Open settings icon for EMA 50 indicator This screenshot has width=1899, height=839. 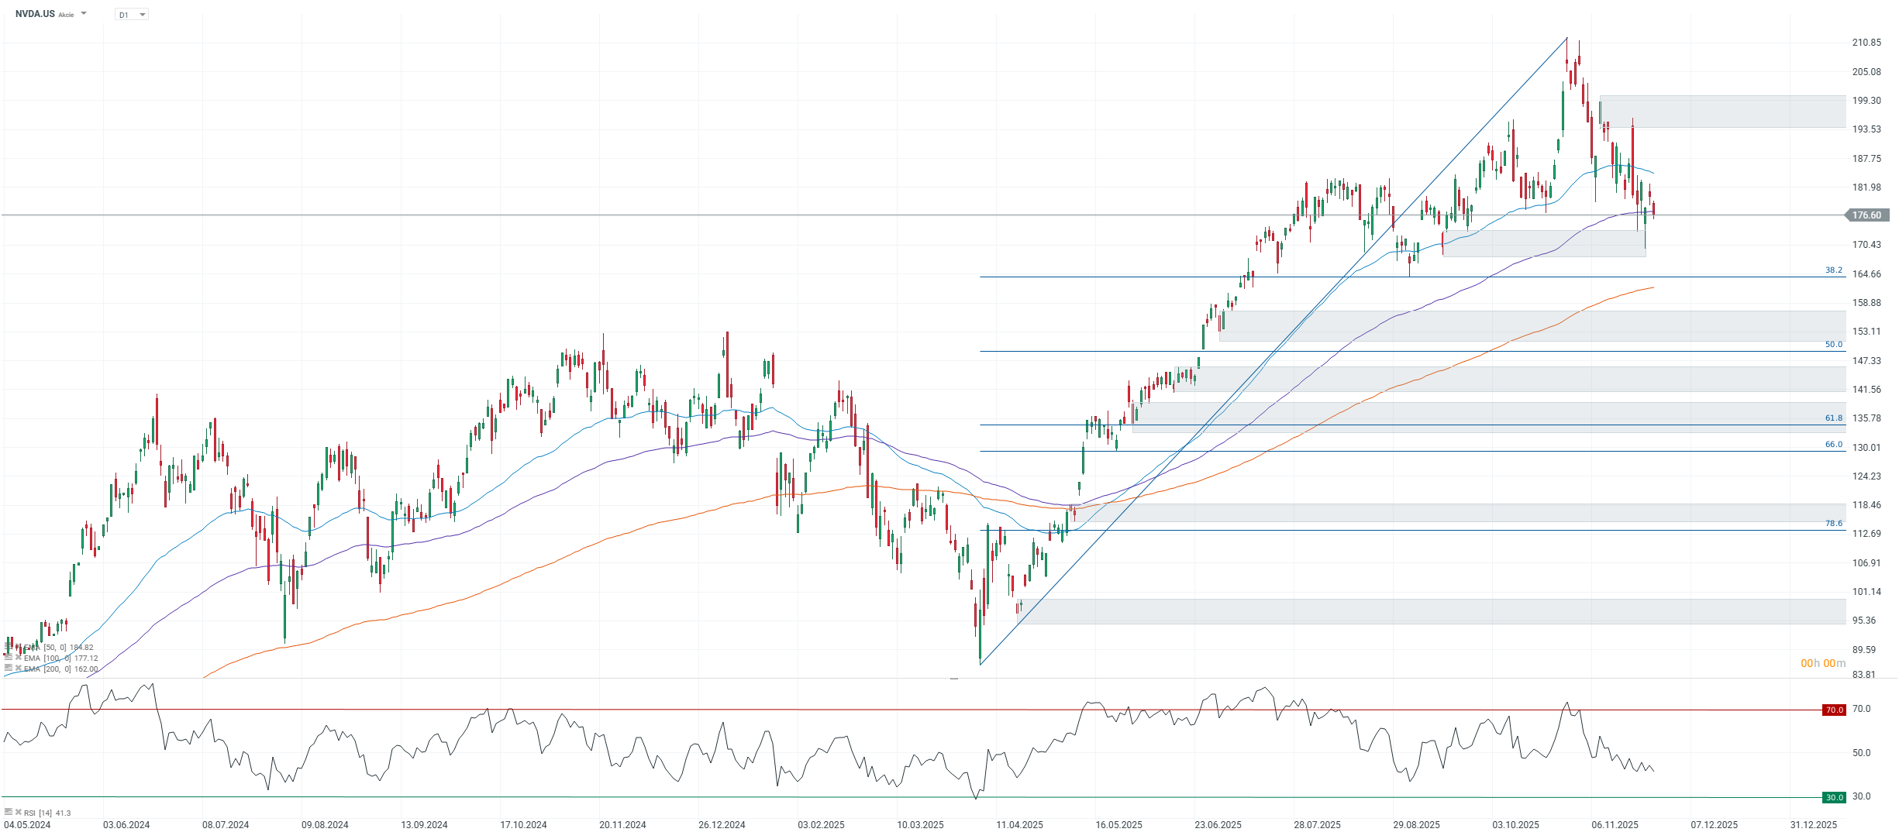pos(9,646)
